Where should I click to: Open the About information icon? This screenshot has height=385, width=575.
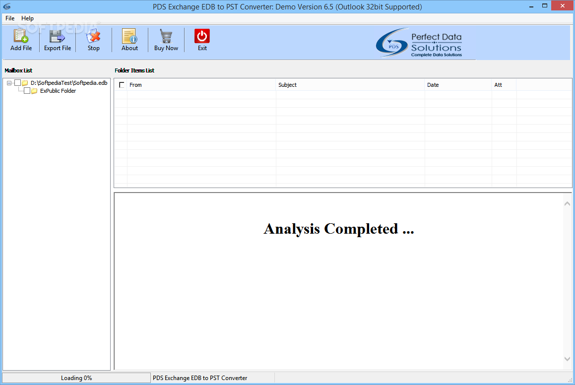(129, 36)
